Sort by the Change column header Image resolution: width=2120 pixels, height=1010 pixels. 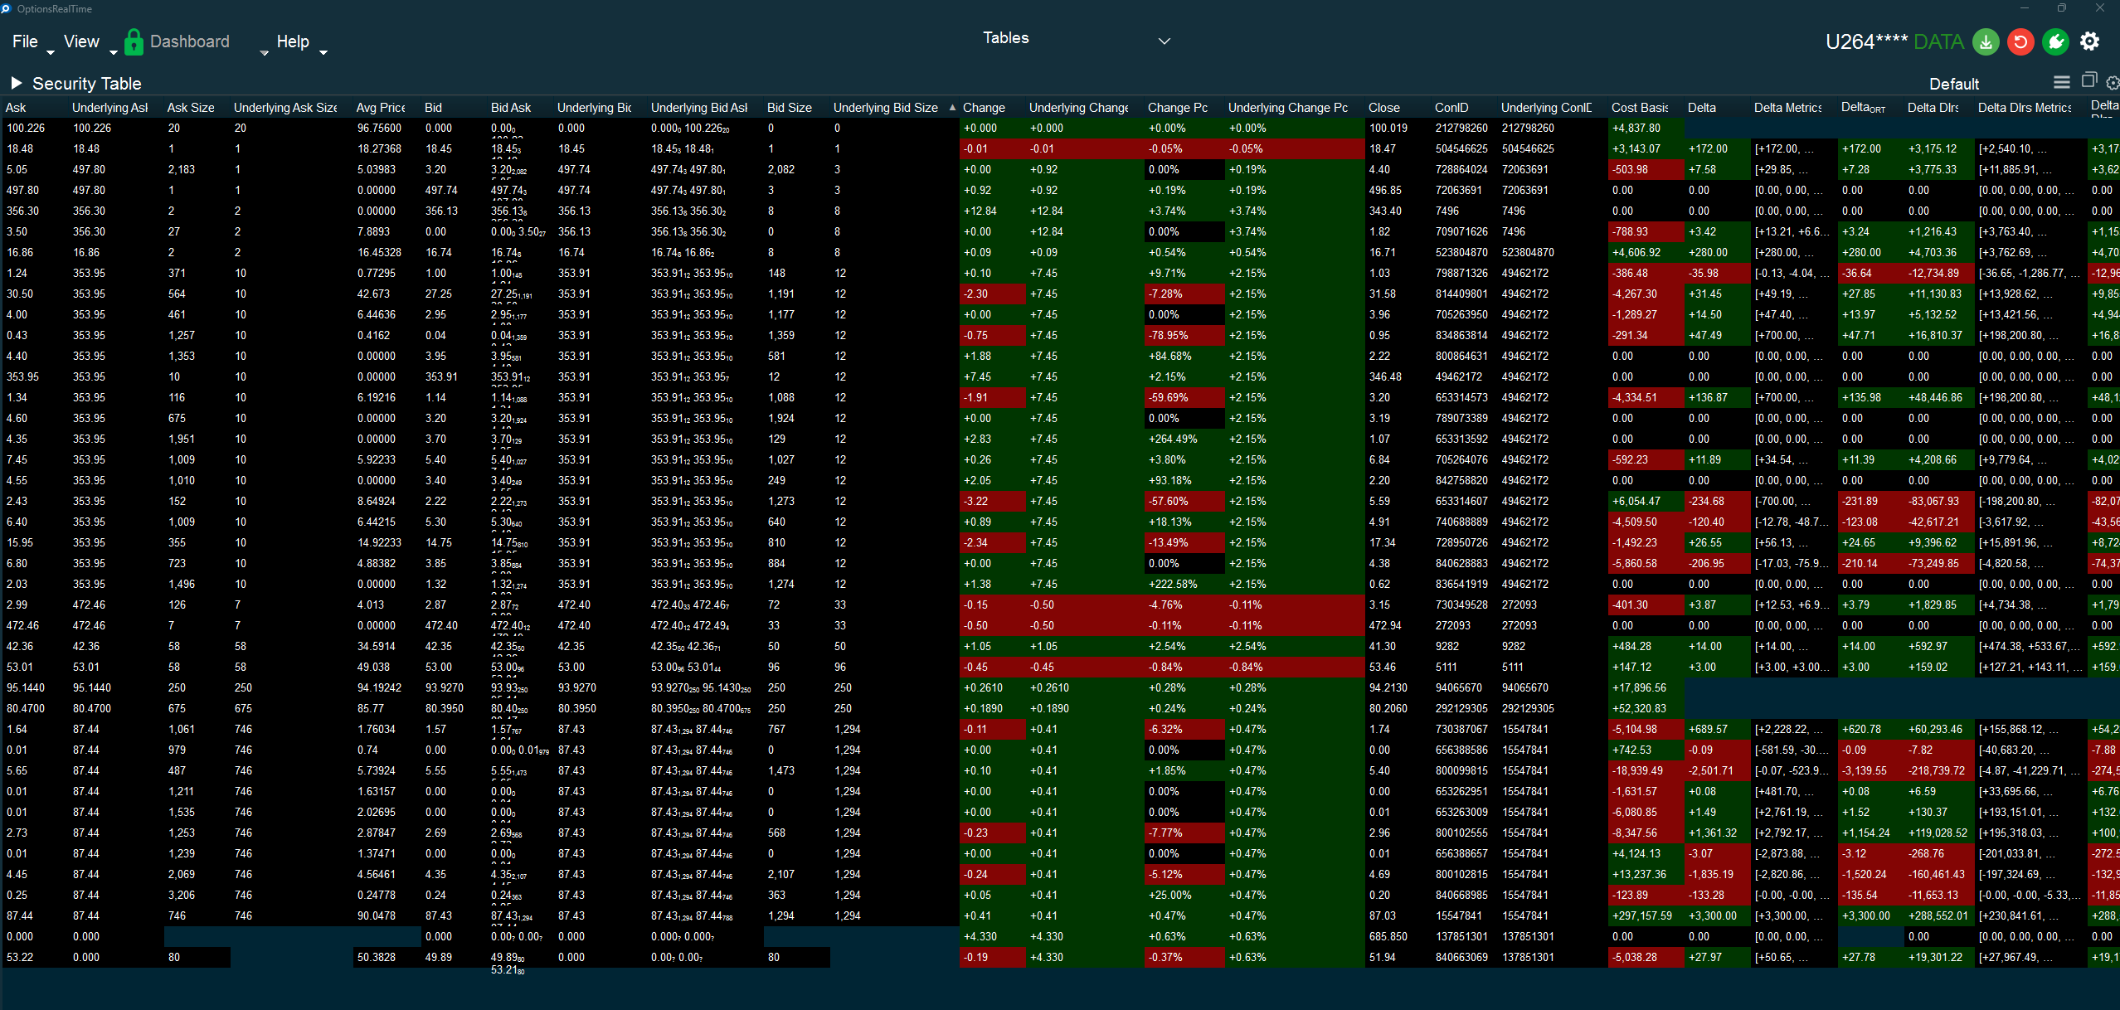click(985, 108)
